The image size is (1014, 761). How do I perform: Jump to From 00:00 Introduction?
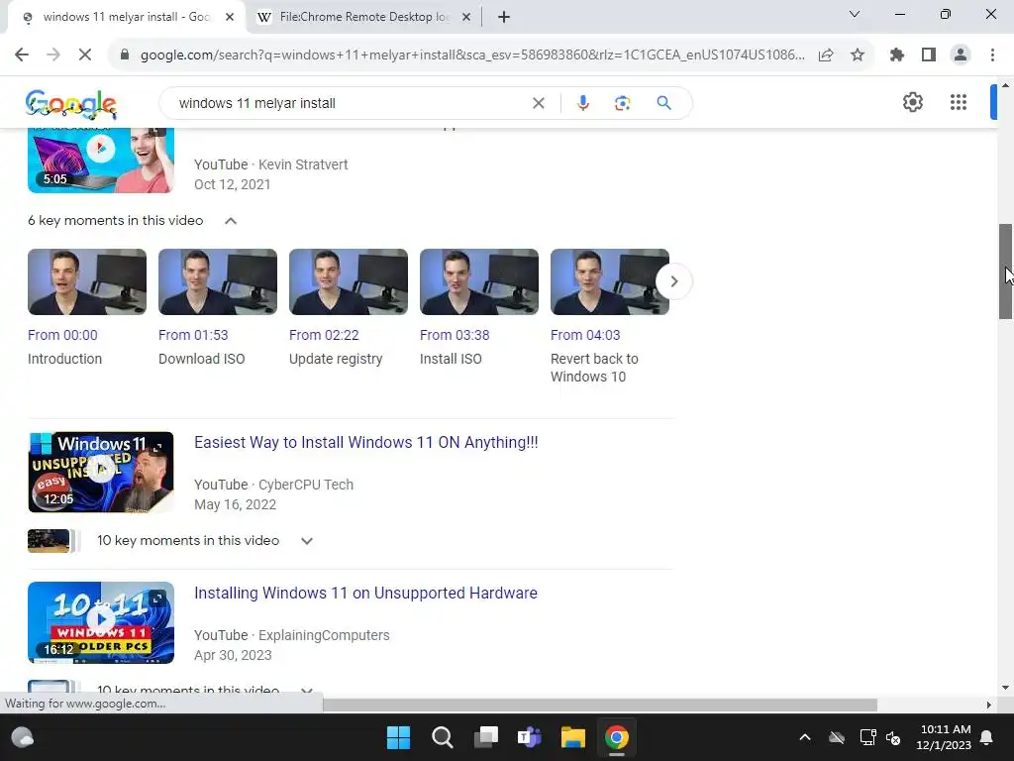(x=62, y=335)
